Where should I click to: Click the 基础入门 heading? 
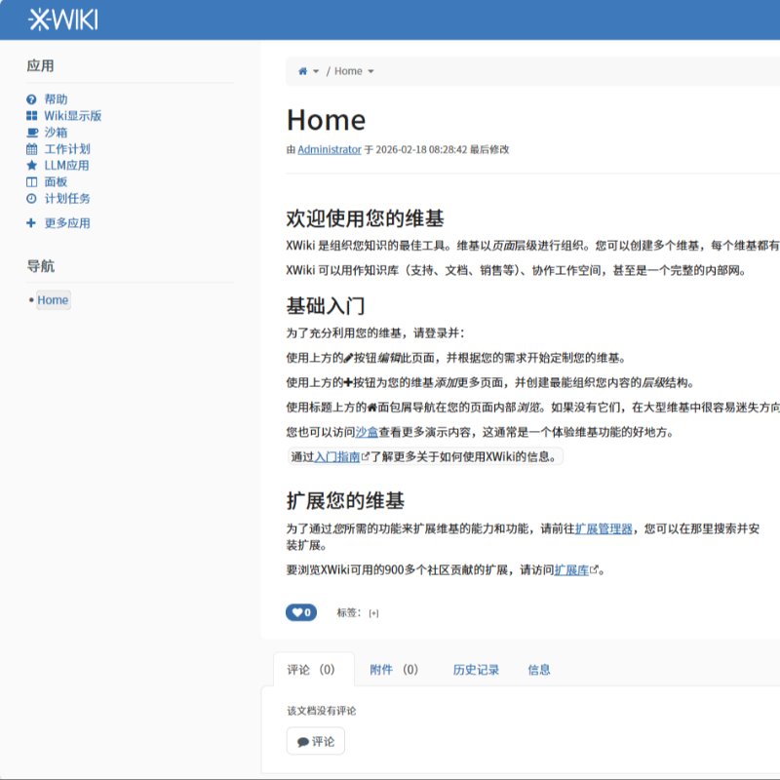[x=326, y=306]
